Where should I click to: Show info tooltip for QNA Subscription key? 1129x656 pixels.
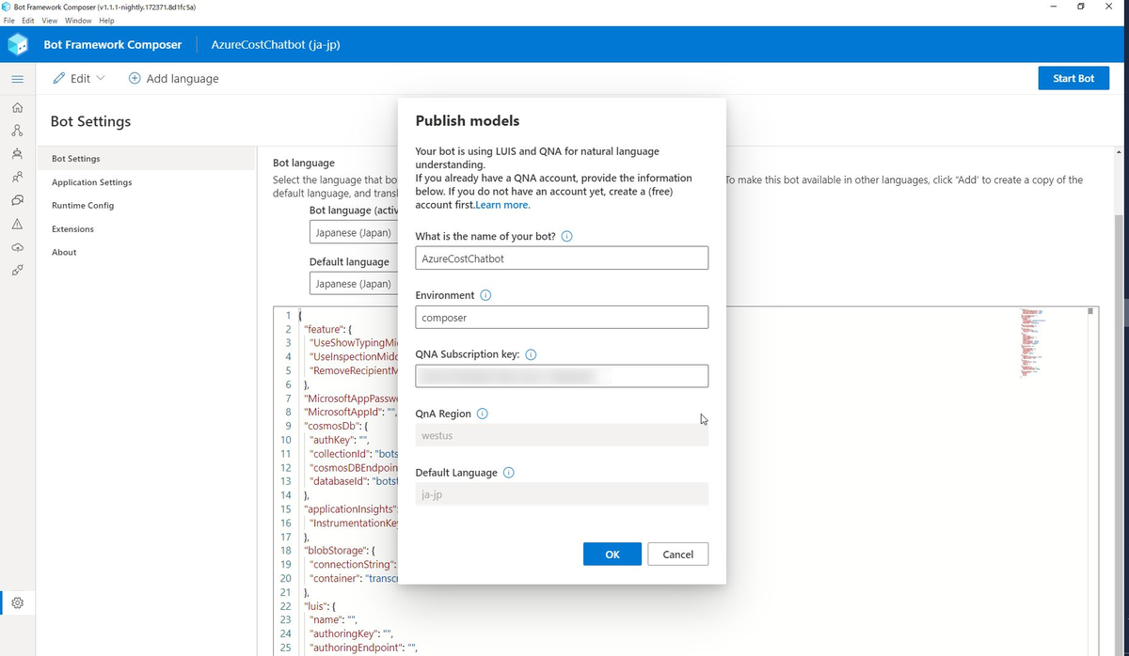531,354
